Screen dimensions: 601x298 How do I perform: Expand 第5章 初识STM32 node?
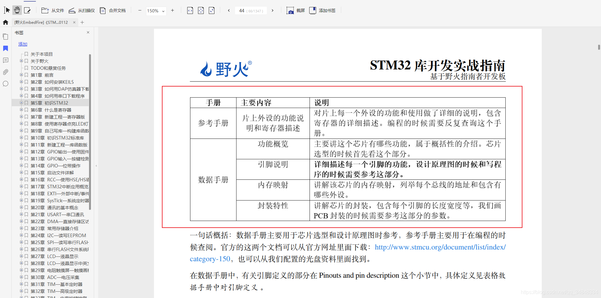21,103
